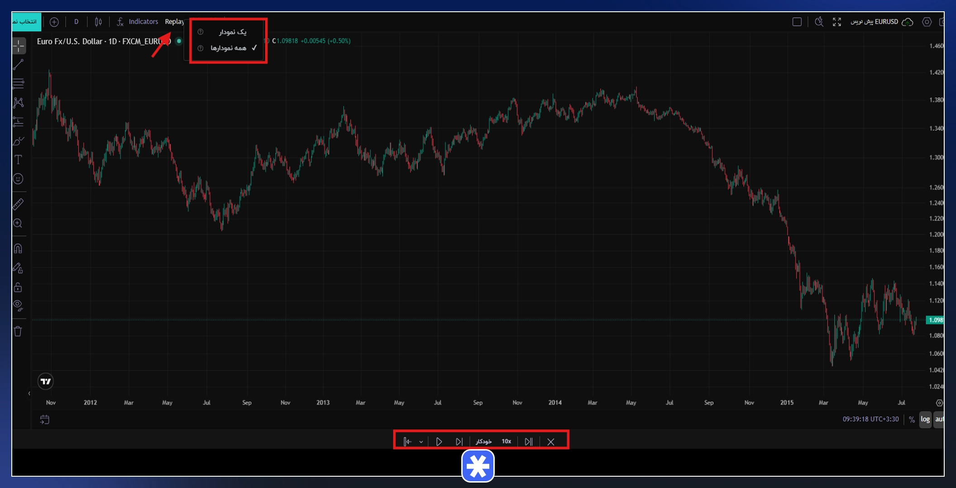Open the Fibonacci retracement tools

pos(19,84)
